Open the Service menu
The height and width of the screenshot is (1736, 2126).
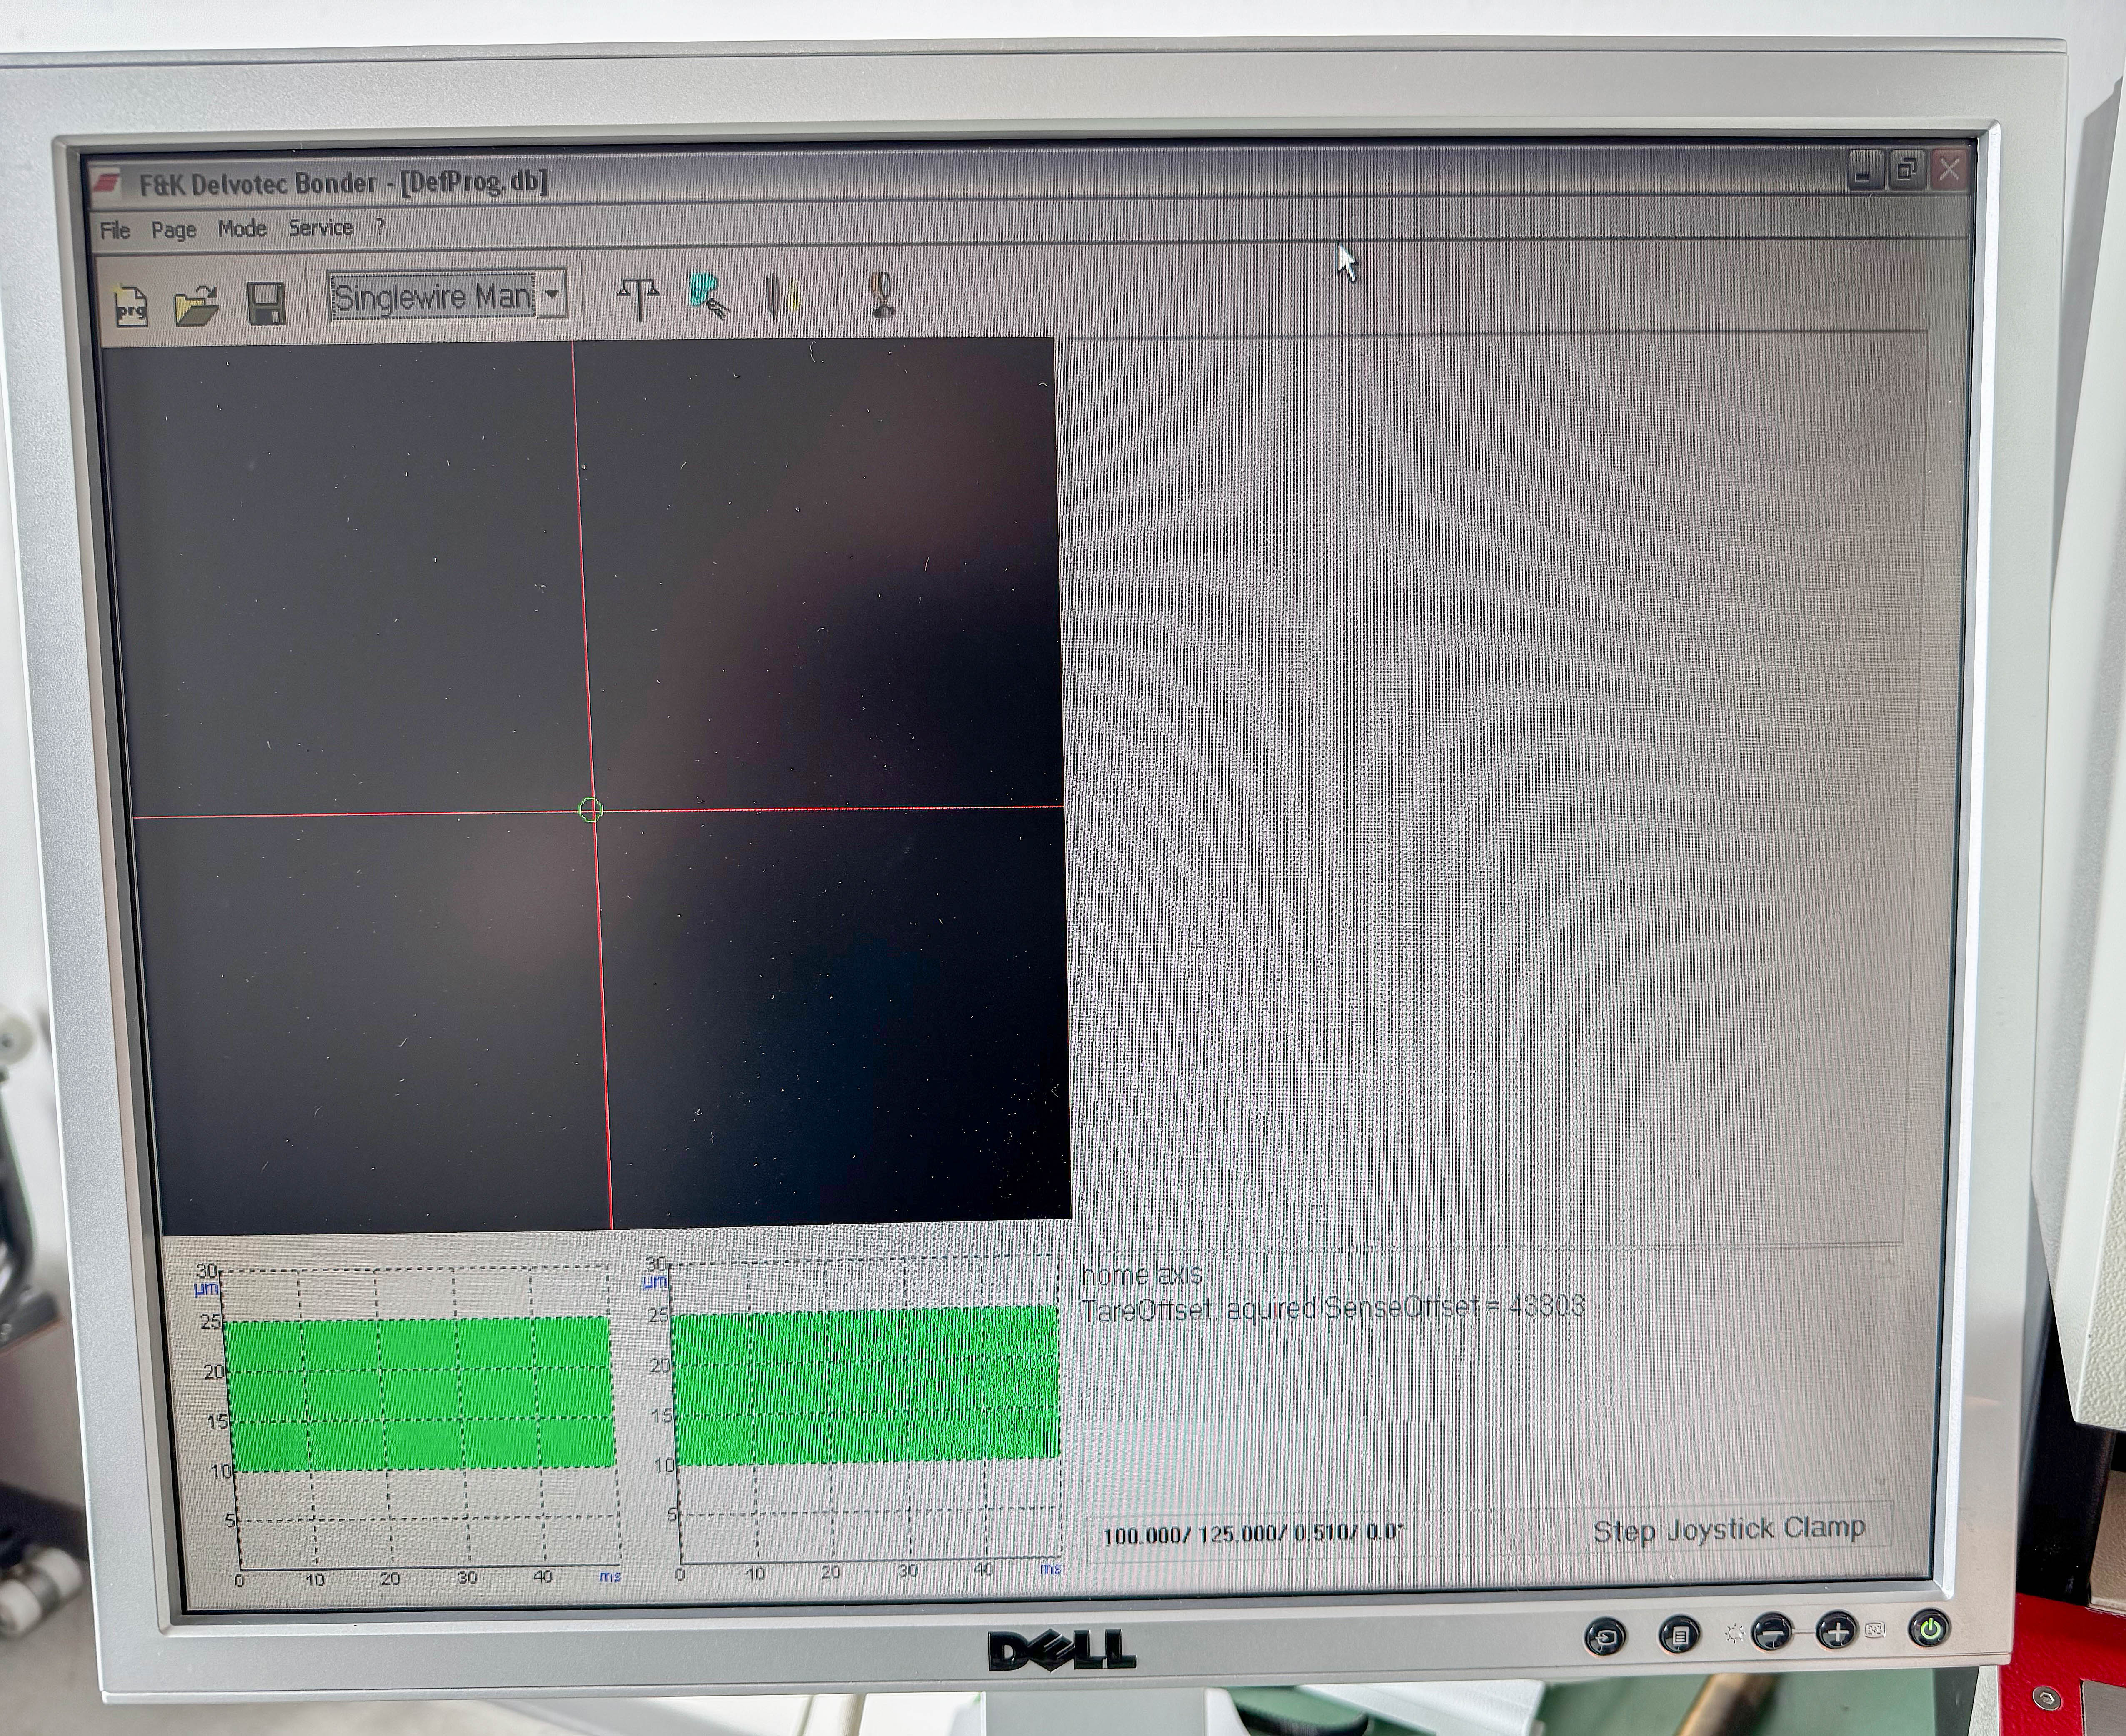point(321,227)
